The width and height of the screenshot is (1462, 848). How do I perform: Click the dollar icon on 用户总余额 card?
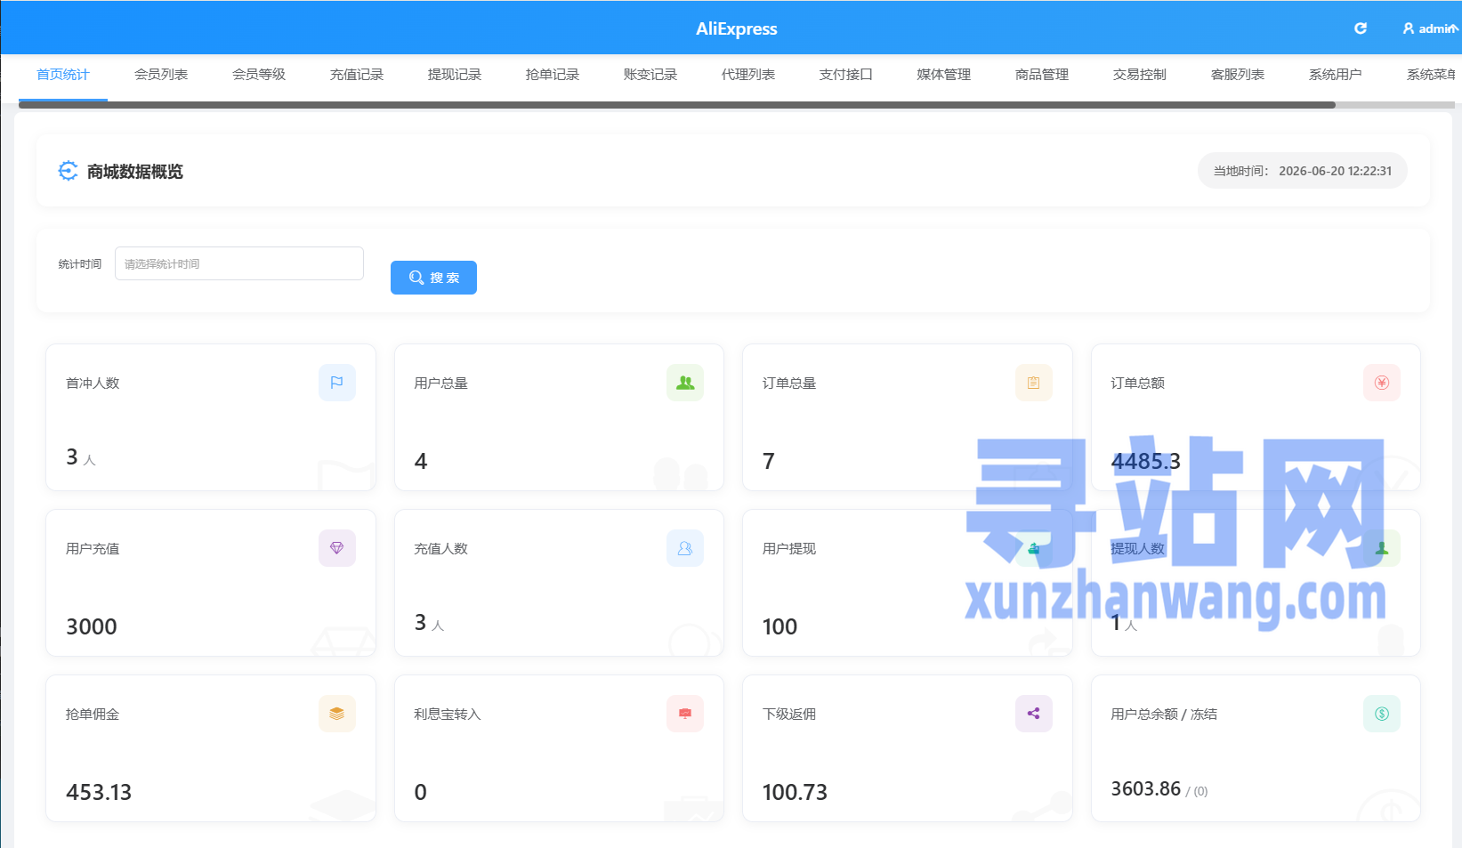coord(1382,714)
